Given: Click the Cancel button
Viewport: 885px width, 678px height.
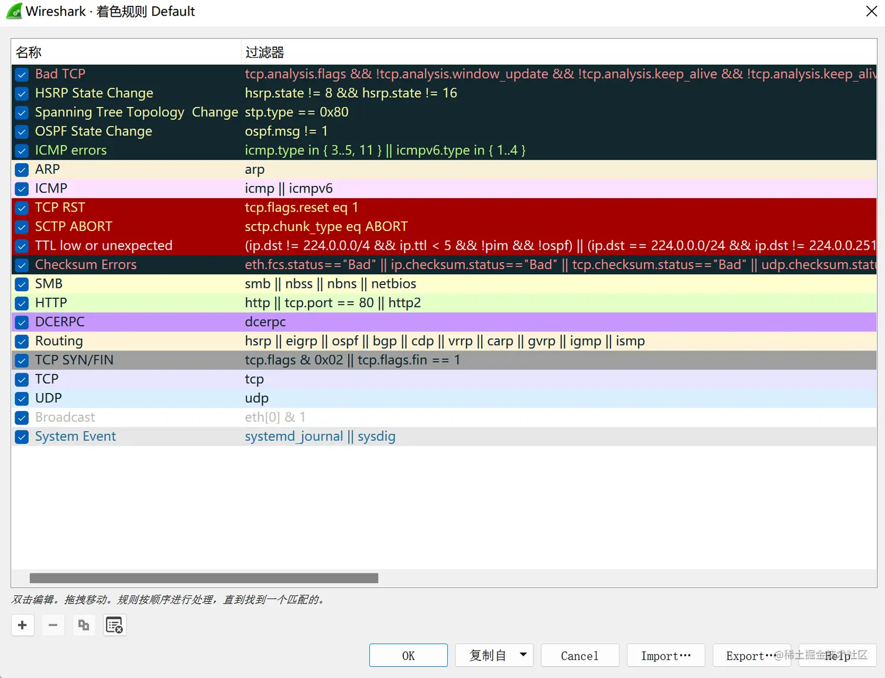Looking at the screenshot, I should coord(580,655).
